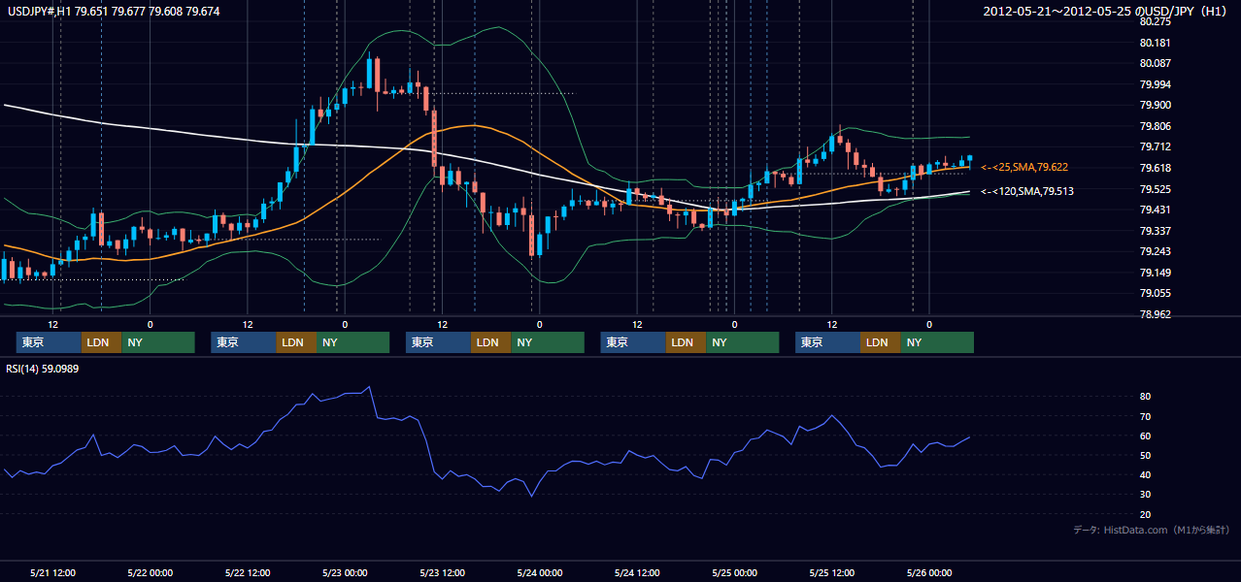Click the 5/22 12:00 time axis label
The width and height of the screenshot is (1241, 582).
pos(248,572)
